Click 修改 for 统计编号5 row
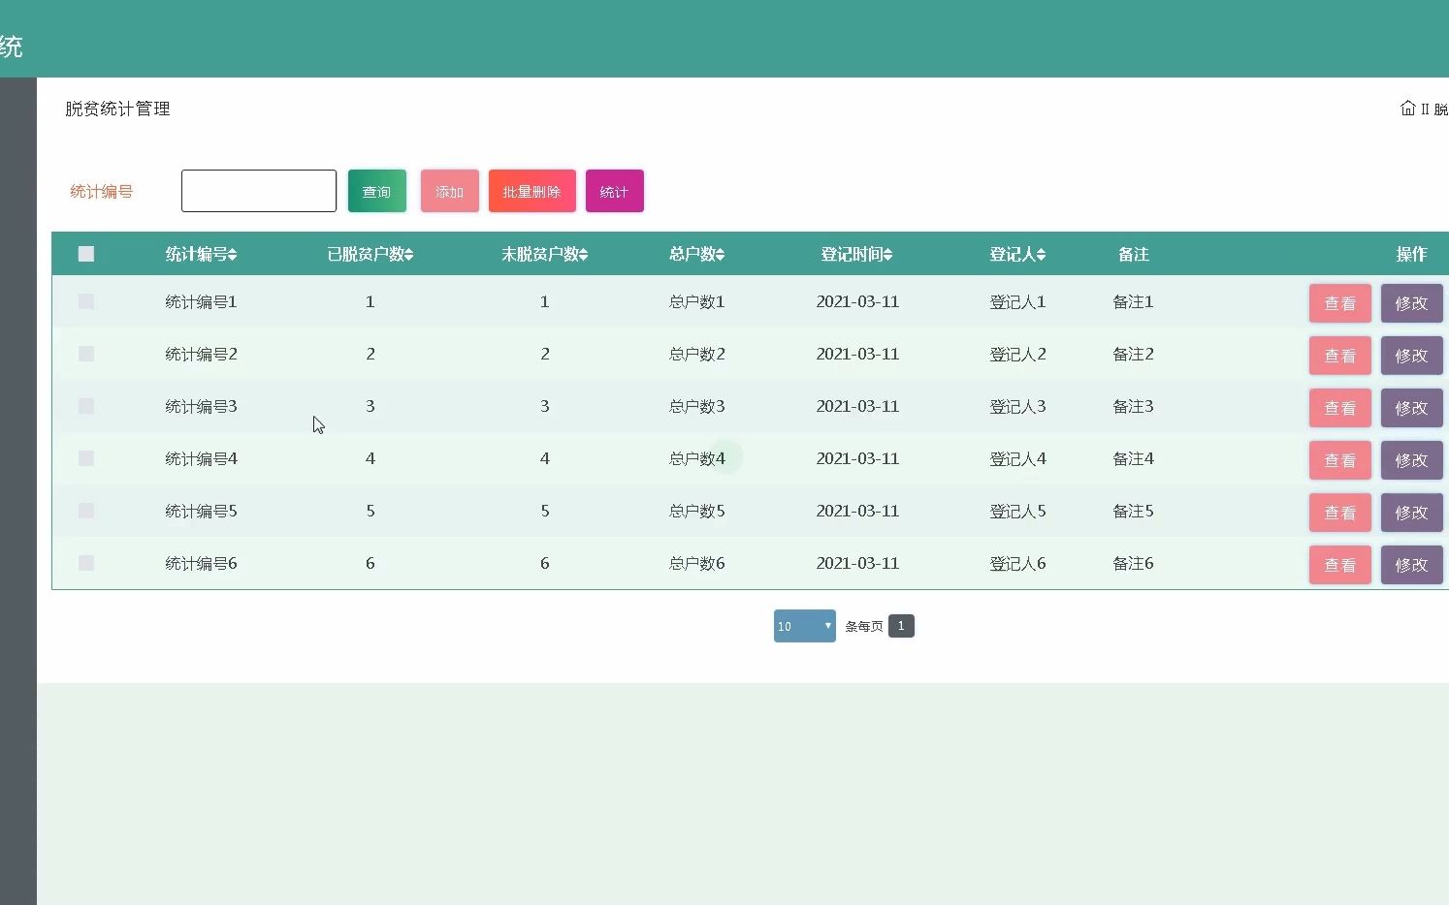This screenshot has height=905, width=1449. click(1412, 513)
